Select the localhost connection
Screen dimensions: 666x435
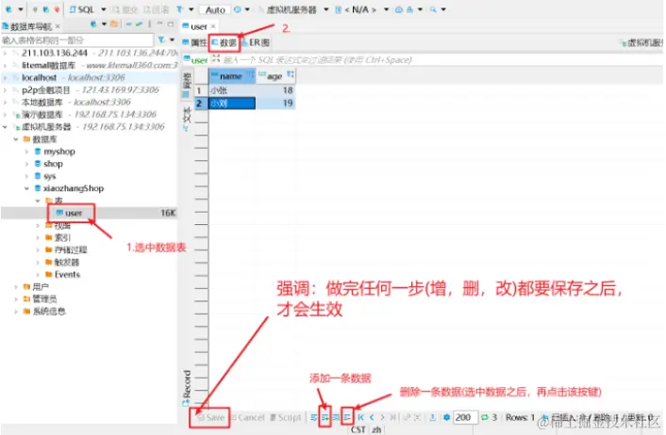click(x=89, y=77)
